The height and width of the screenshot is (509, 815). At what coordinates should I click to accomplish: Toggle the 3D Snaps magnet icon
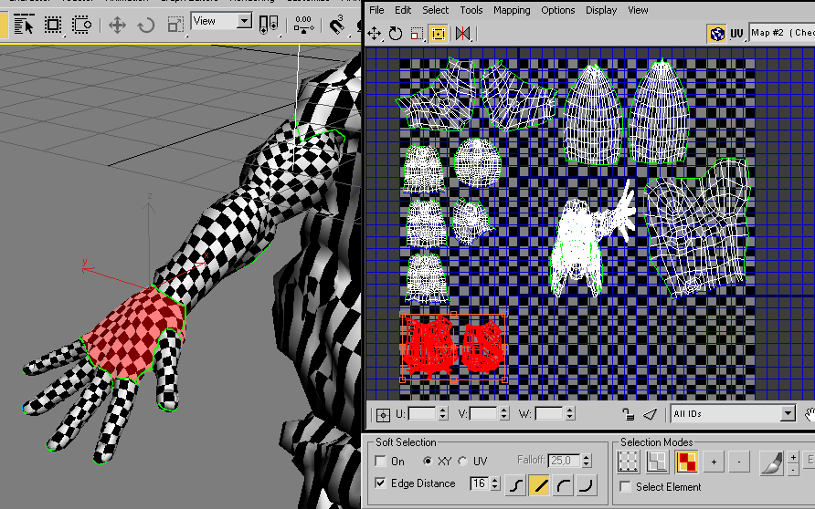(x=337, y=25)
